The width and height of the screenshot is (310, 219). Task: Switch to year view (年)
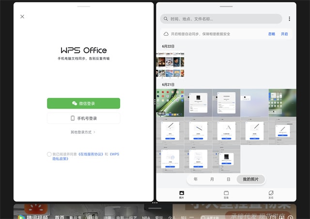click(x=196, y=179)
